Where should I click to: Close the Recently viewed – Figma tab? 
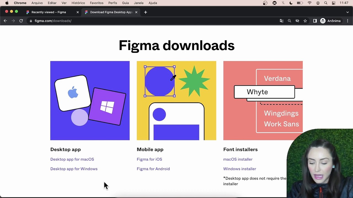(77, 12)
